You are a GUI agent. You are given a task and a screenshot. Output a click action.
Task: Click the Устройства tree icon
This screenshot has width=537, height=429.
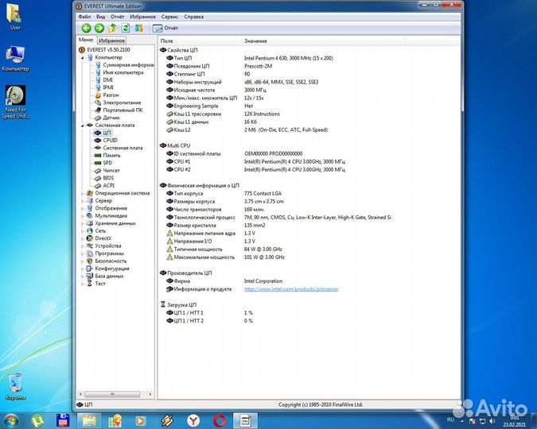click(x=90, y=246)
